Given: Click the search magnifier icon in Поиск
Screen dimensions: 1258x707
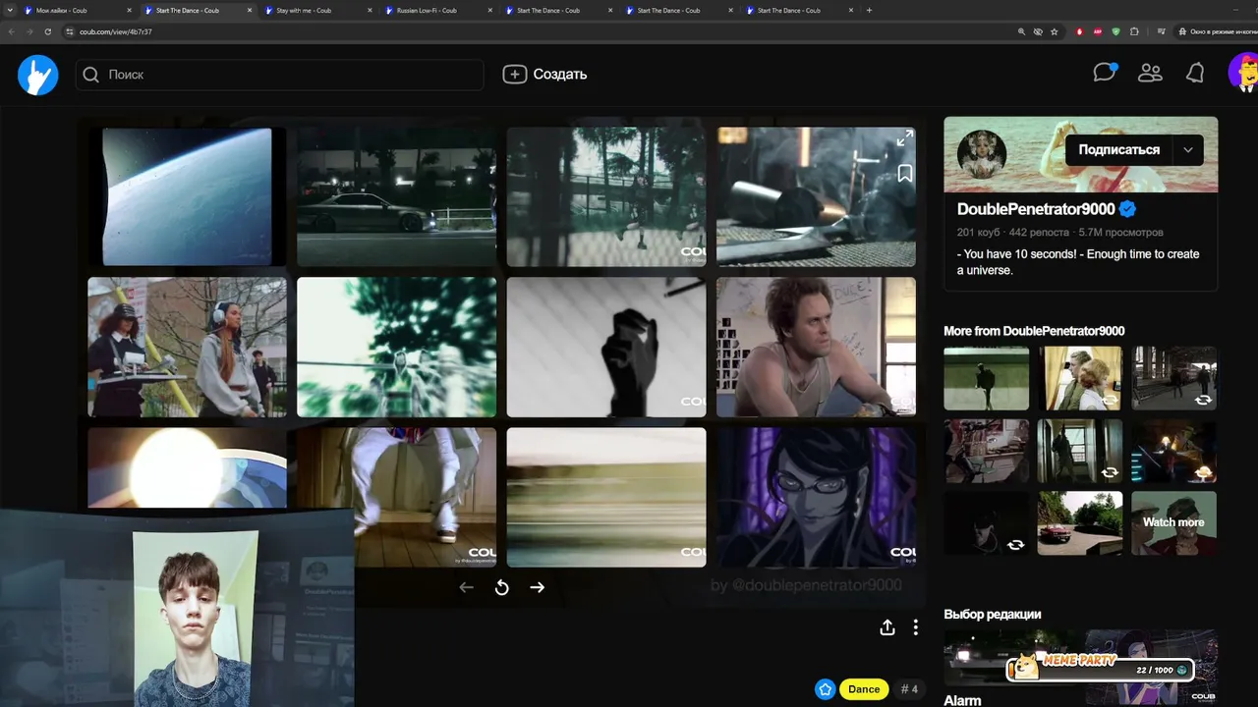Looking at the screenshot, I should point(91,75).
